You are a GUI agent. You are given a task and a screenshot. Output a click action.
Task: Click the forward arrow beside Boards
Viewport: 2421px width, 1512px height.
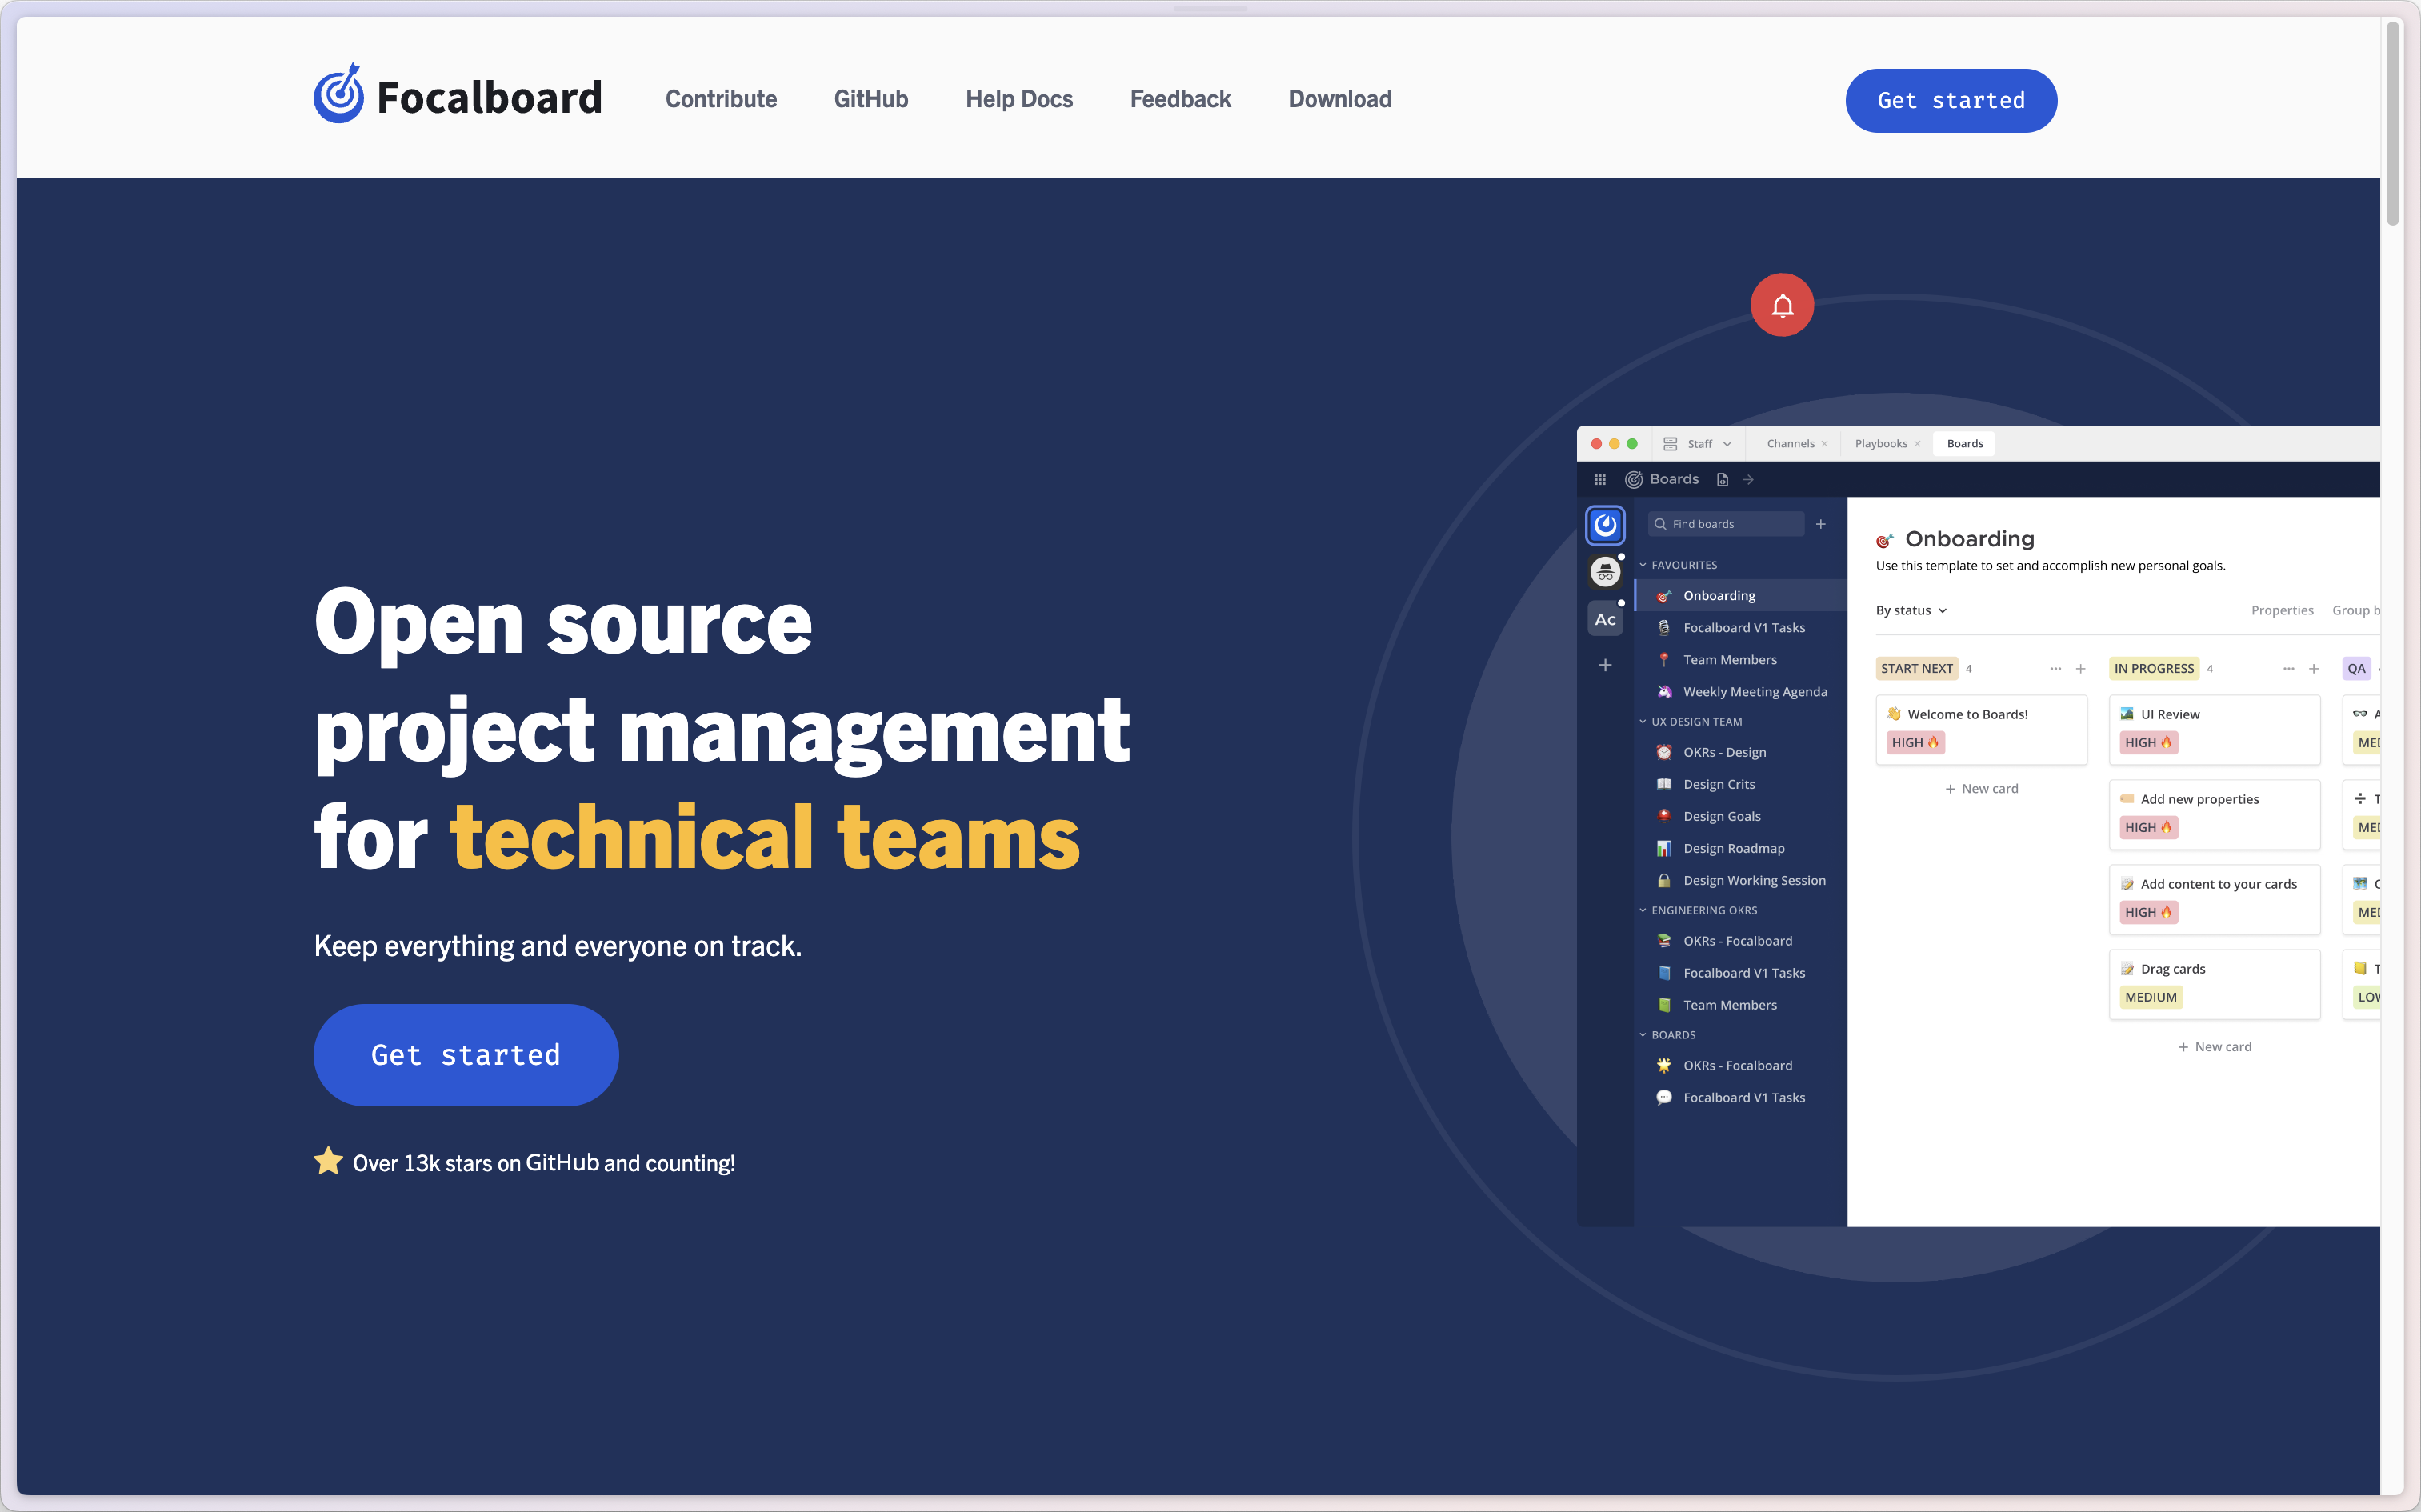(x=1748, y=479)
